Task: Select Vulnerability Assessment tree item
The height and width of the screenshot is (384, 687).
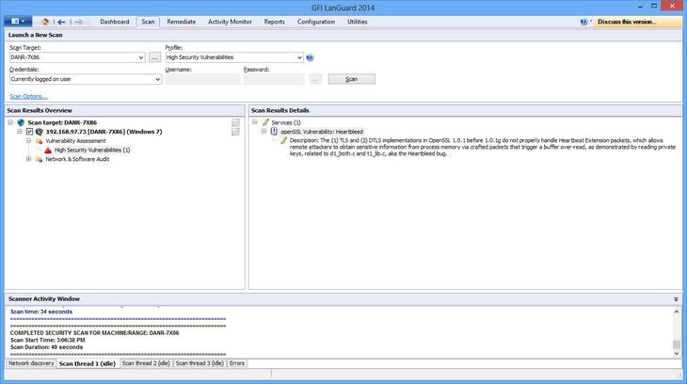Action: pyautogui.click(x=75, y=141)
